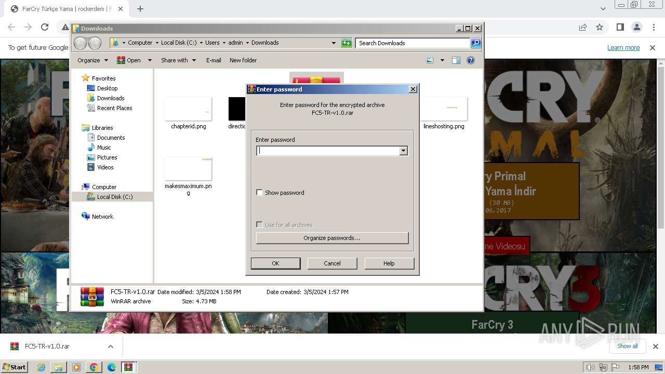Confirm the password with OK
Image resolution: width=665 pixels, height=374 pixels.
coord(275,263)
